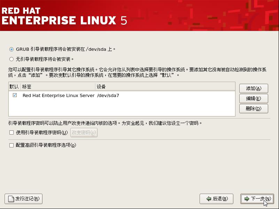The width and height of the screenshot is (279, 209).
Task: Click the 设备 column header
Action: (x=165, y=87)
